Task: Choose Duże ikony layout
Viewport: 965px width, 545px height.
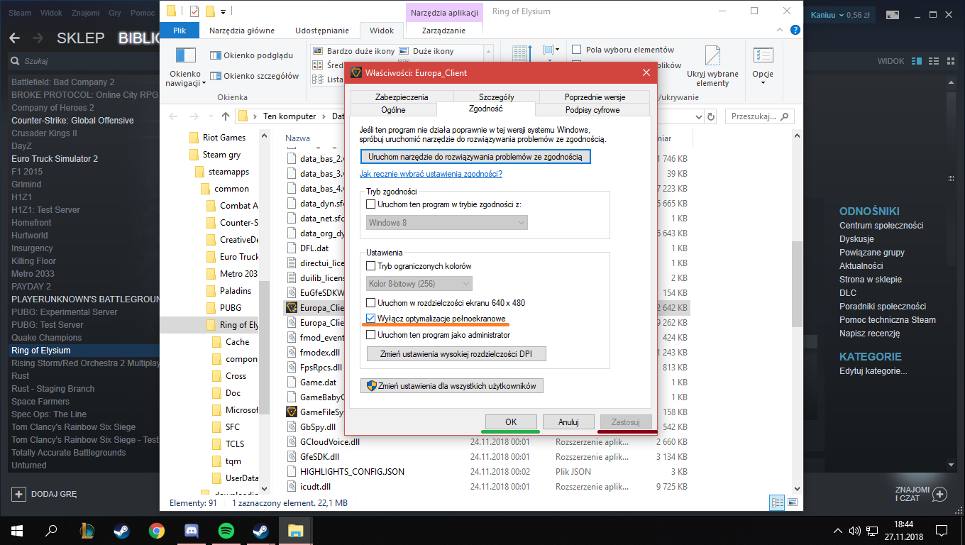Action: point(426,51)
